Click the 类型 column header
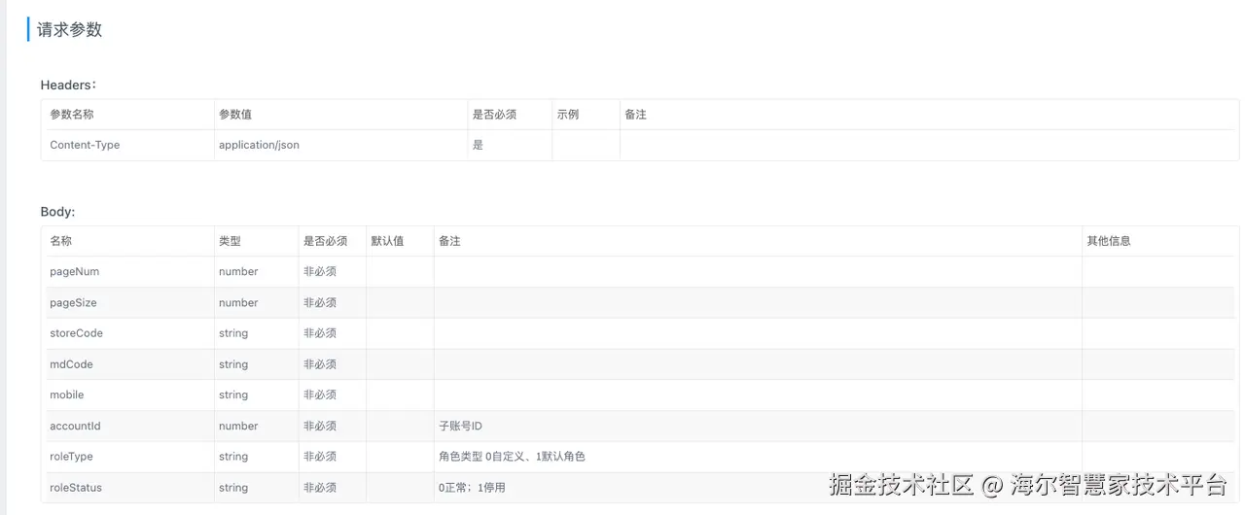This screenshot has width=1245, height=515. click(230, 241)
